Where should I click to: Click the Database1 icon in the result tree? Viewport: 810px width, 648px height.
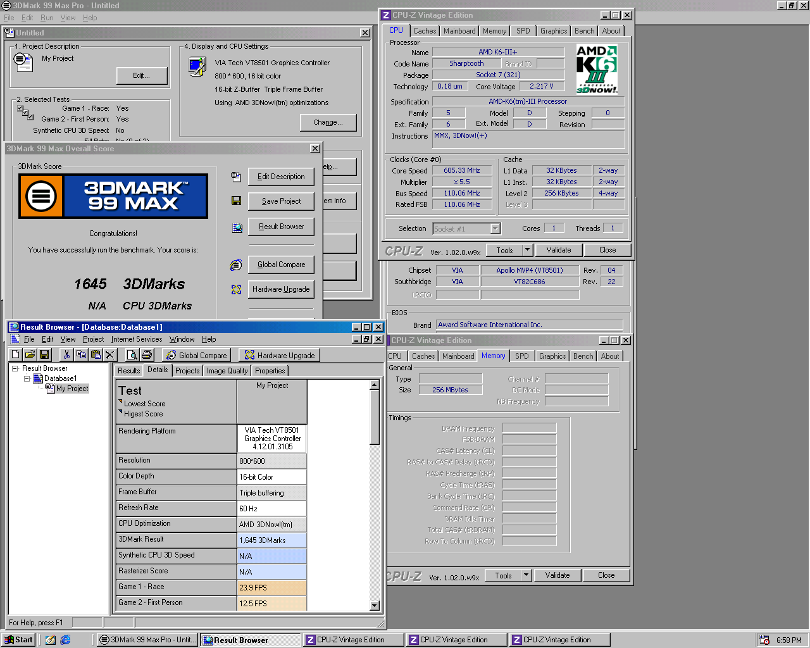37,378
